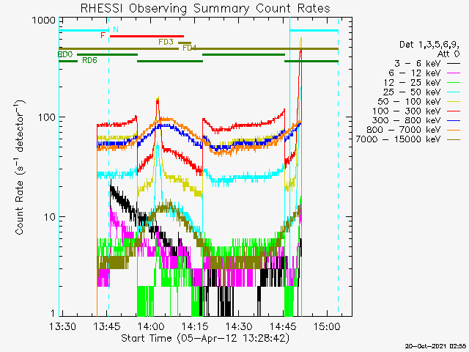The height and width of the screenshot is (352, 469).
Task: Select the 100 - 300 keV legend label
Action: tap(406, 111)
